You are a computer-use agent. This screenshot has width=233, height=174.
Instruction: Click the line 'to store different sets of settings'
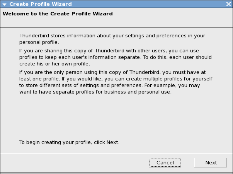[110, 85]
